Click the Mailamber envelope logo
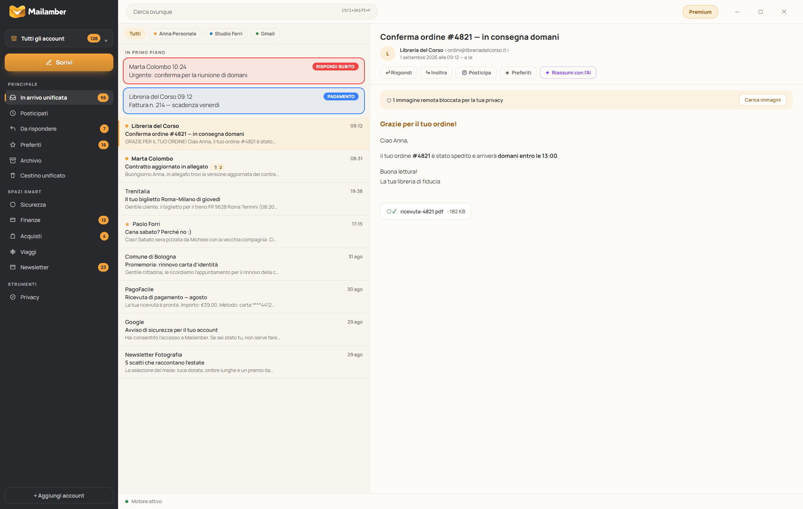This screenshot has height=509, width=803. (17, 12)
